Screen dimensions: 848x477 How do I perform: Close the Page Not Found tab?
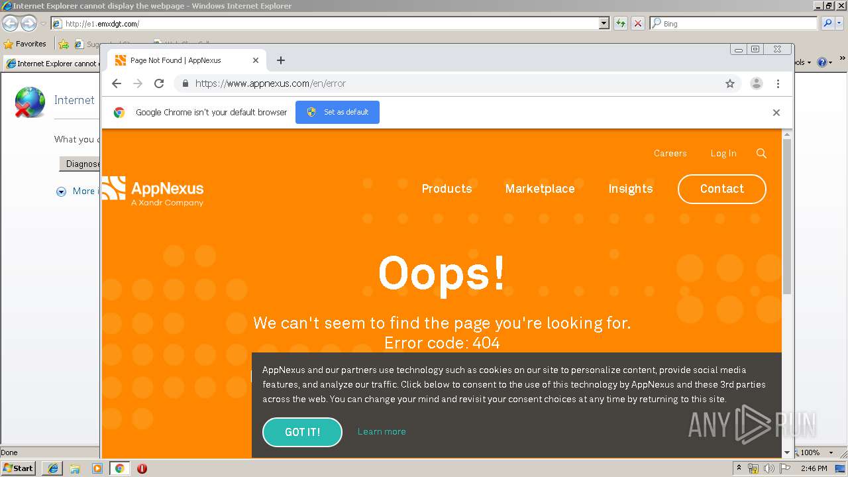click(x=256, y=60)
